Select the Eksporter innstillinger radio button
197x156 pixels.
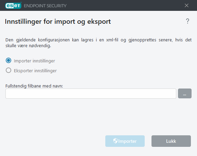pos(8,70)
